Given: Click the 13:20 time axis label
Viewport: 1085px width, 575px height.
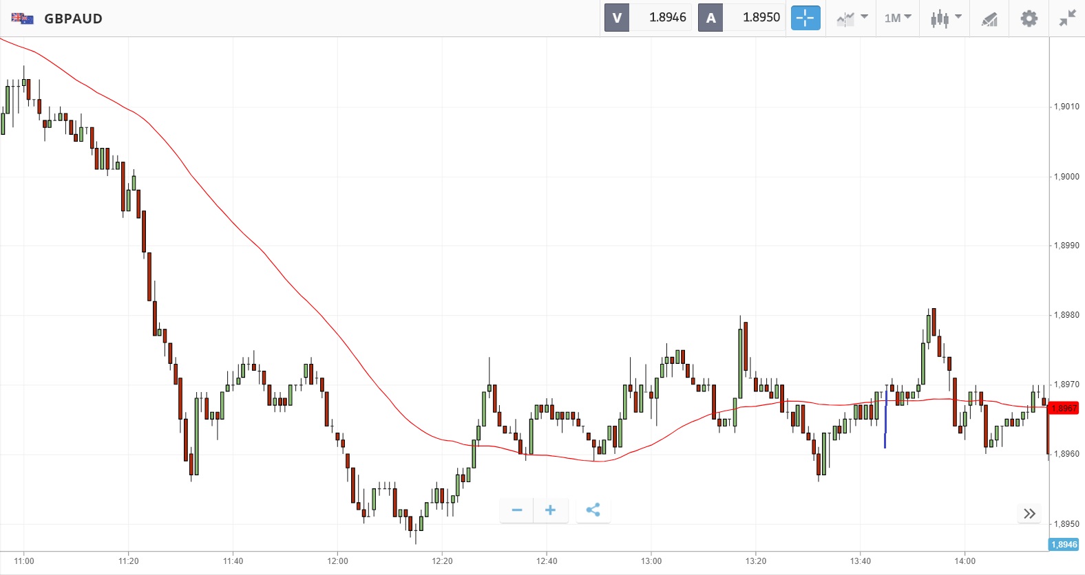Looking at the screenshot, I should (756, 561).
